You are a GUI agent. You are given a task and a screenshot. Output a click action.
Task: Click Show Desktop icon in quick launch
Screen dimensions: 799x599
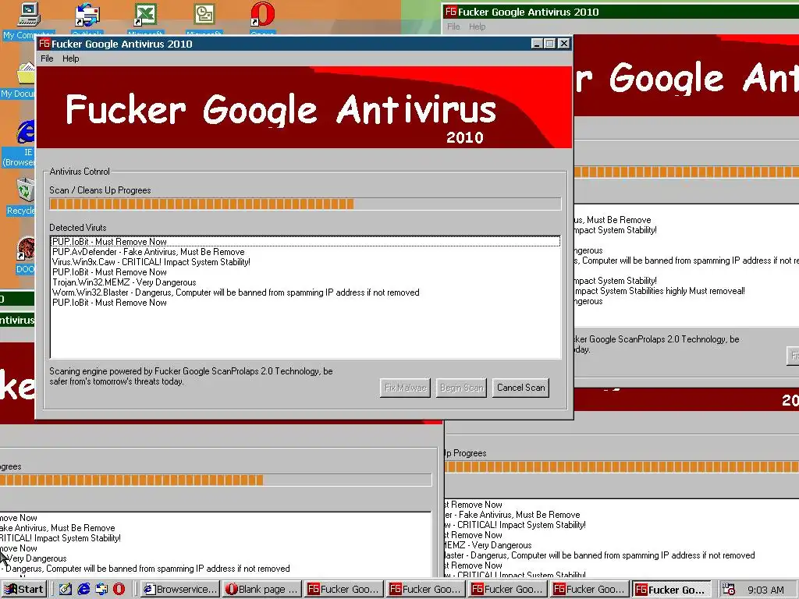[x=66, y=590]
